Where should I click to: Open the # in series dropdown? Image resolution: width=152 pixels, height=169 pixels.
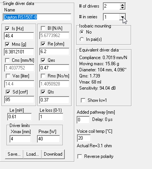pyautogui.click(x=122, y=17)
